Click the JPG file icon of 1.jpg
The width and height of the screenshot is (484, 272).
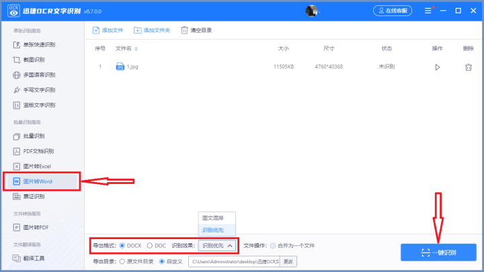click(x=120, y=66)
